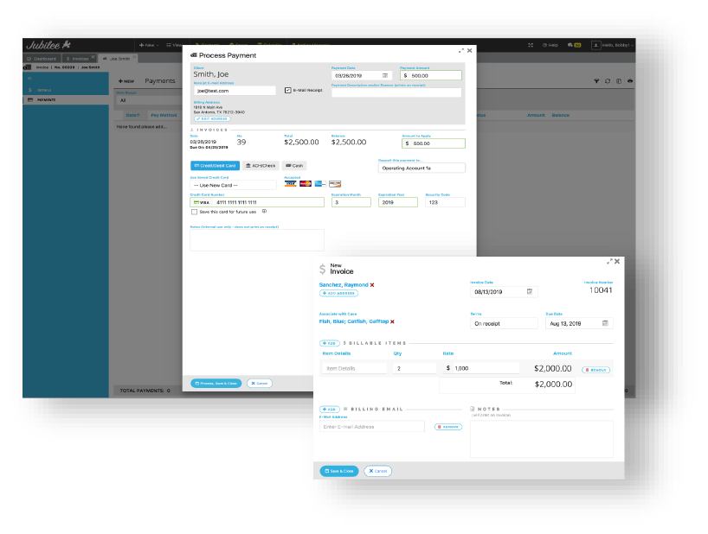This screenshot has width=708, height=534.
Task: Click the Enter E-mail Address field
Action: 372,427
